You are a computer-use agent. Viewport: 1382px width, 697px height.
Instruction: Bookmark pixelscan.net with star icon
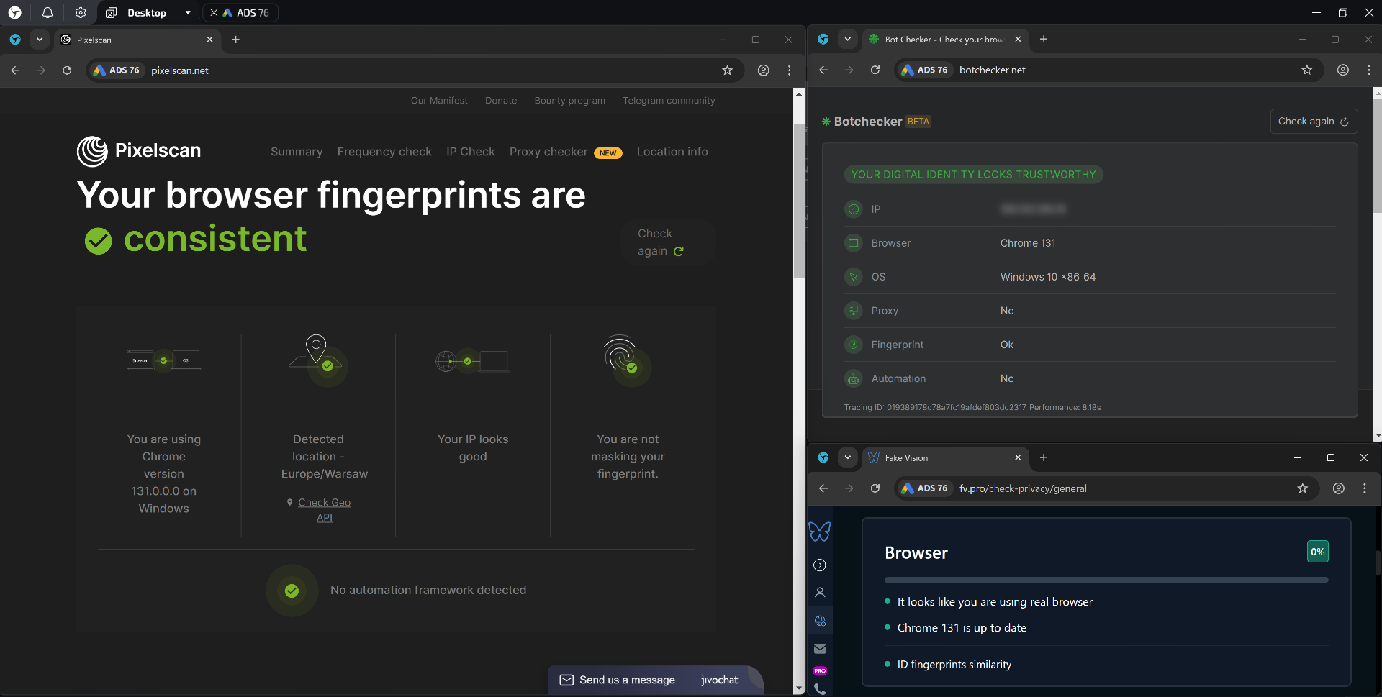[728, 70]
